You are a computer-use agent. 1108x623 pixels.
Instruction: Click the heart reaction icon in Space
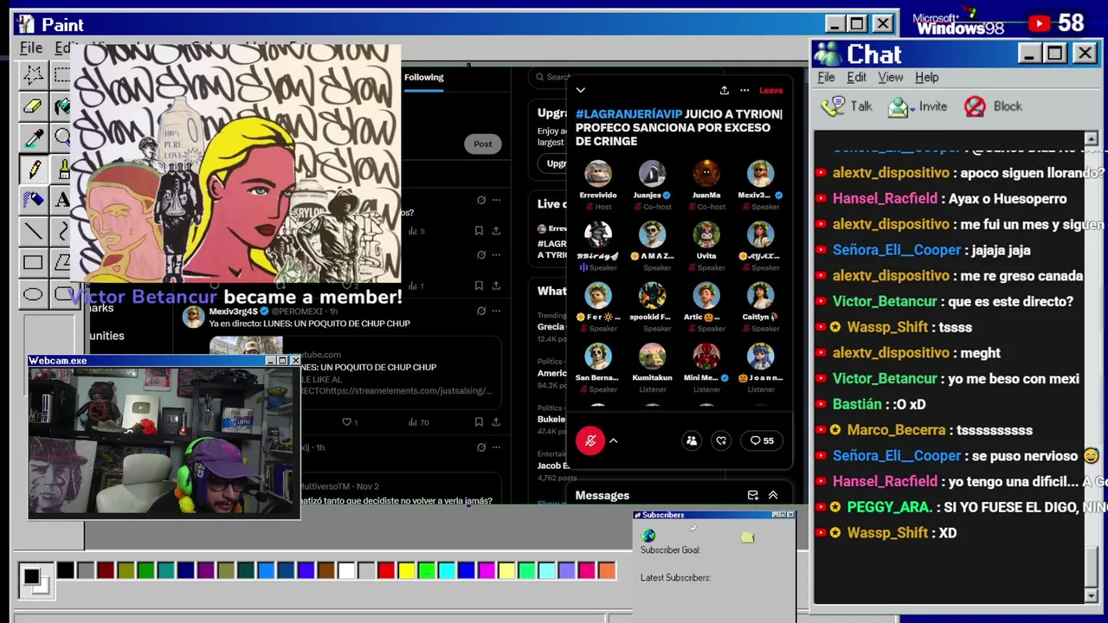coord(721,440)
